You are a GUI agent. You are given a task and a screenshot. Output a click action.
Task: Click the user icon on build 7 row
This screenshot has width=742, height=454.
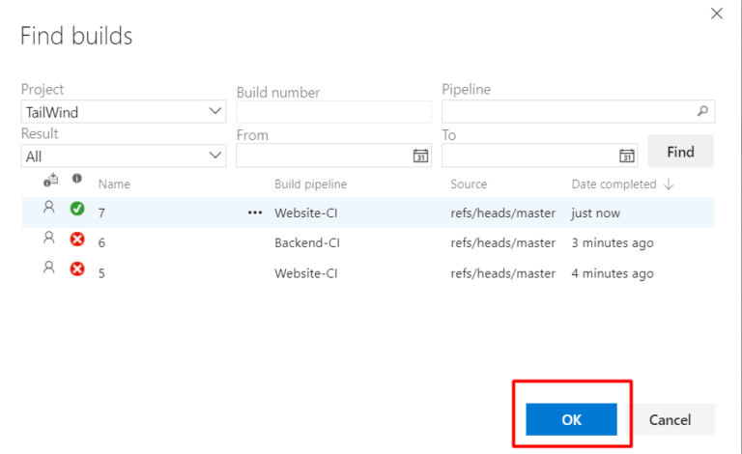click(x=48, y=207)
